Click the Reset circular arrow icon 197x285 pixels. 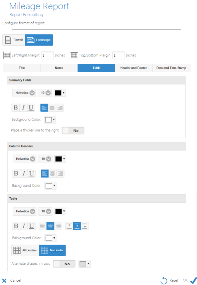tap(164, 280)
